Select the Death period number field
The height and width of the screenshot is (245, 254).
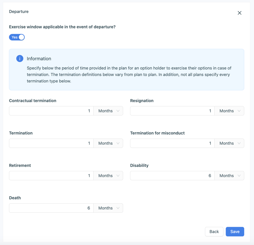click(x=51, y=208)
